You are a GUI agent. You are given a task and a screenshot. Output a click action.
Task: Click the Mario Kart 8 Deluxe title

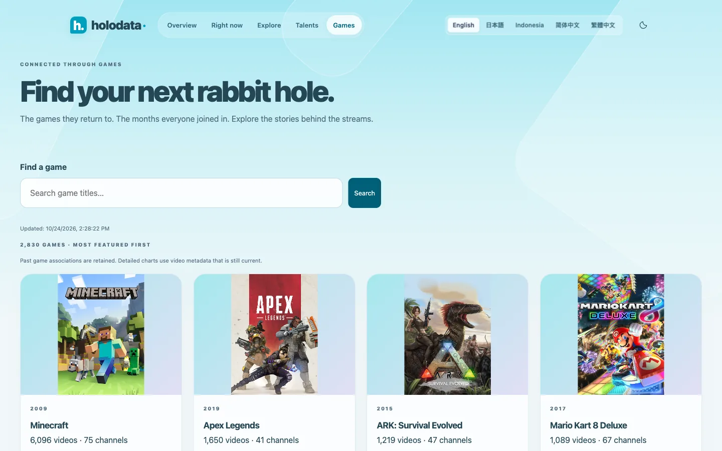(589, 425)
